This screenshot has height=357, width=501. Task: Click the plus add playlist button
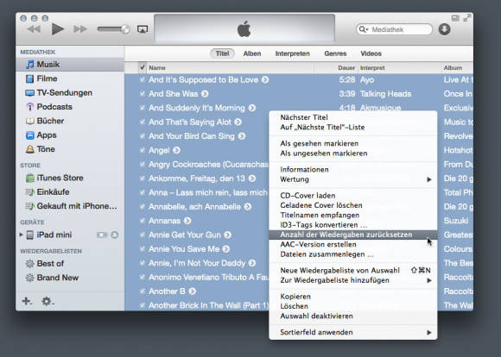(27, 301)
